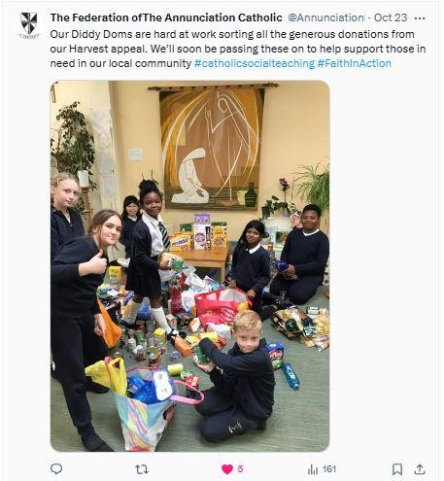
Task: Open the view analytics bar chart icon
Action: tap(313, 469)
